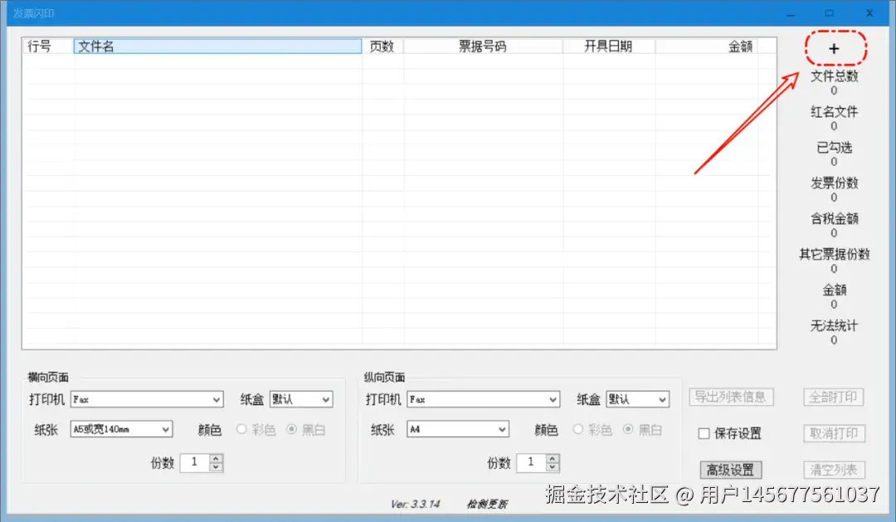This screenshot has width=896, height=522.
Task: Click the 导出列表信息 button
Action: (731, 397)
